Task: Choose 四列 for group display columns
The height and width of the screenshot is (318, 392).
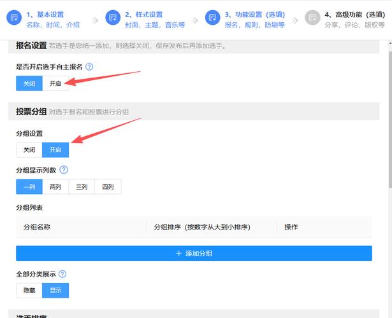Action: tap(108, 186)
